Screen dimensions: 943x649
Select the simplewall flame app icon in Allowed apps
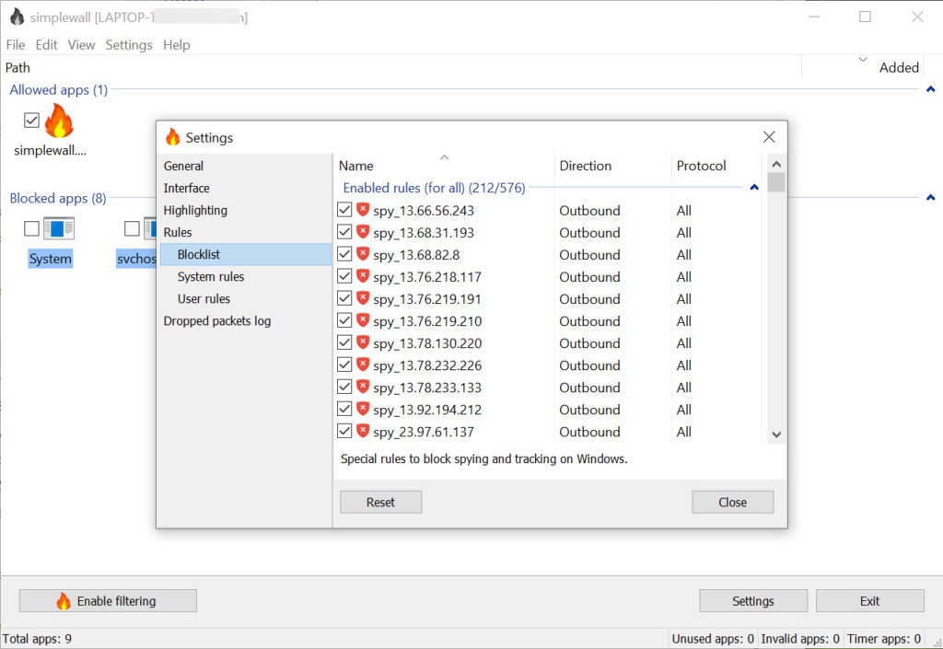click(x=59, y=121)
